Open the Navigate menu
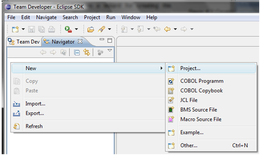The height and width of the screenshot is (155, 260). 46,17
